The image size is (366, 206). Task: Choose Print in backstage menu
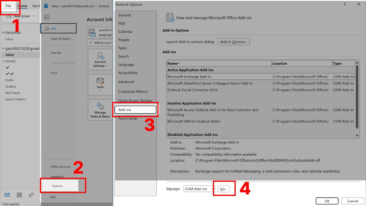[x=54, y=73]
